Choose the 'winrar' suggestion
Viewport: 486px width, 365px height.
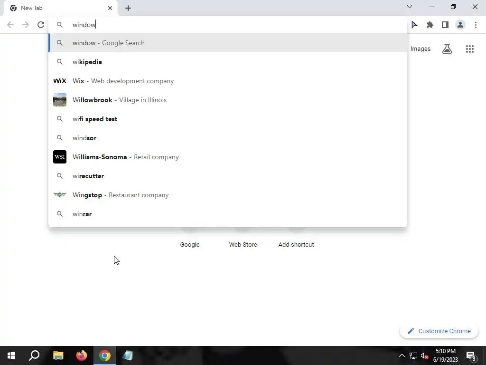click(228, 214)
